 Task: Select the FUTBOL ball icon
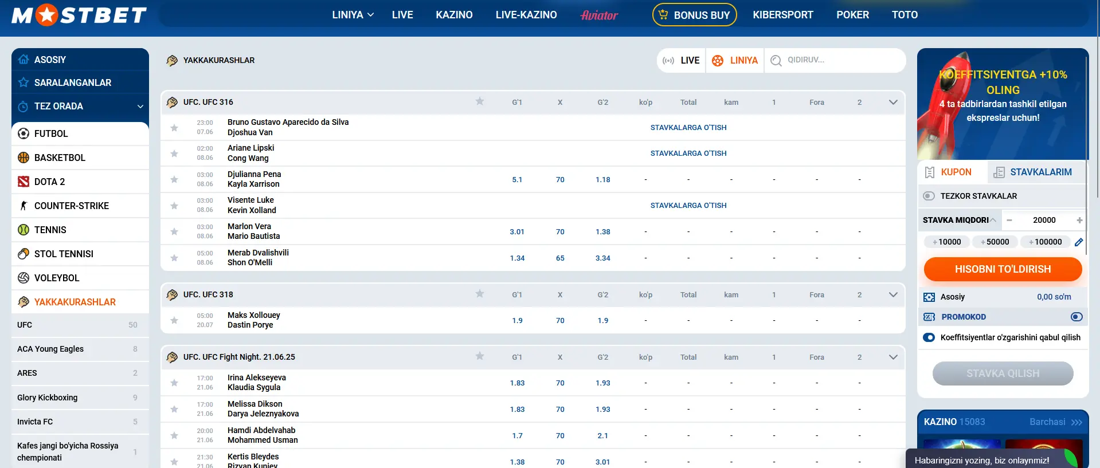click(x=24, y=133)
